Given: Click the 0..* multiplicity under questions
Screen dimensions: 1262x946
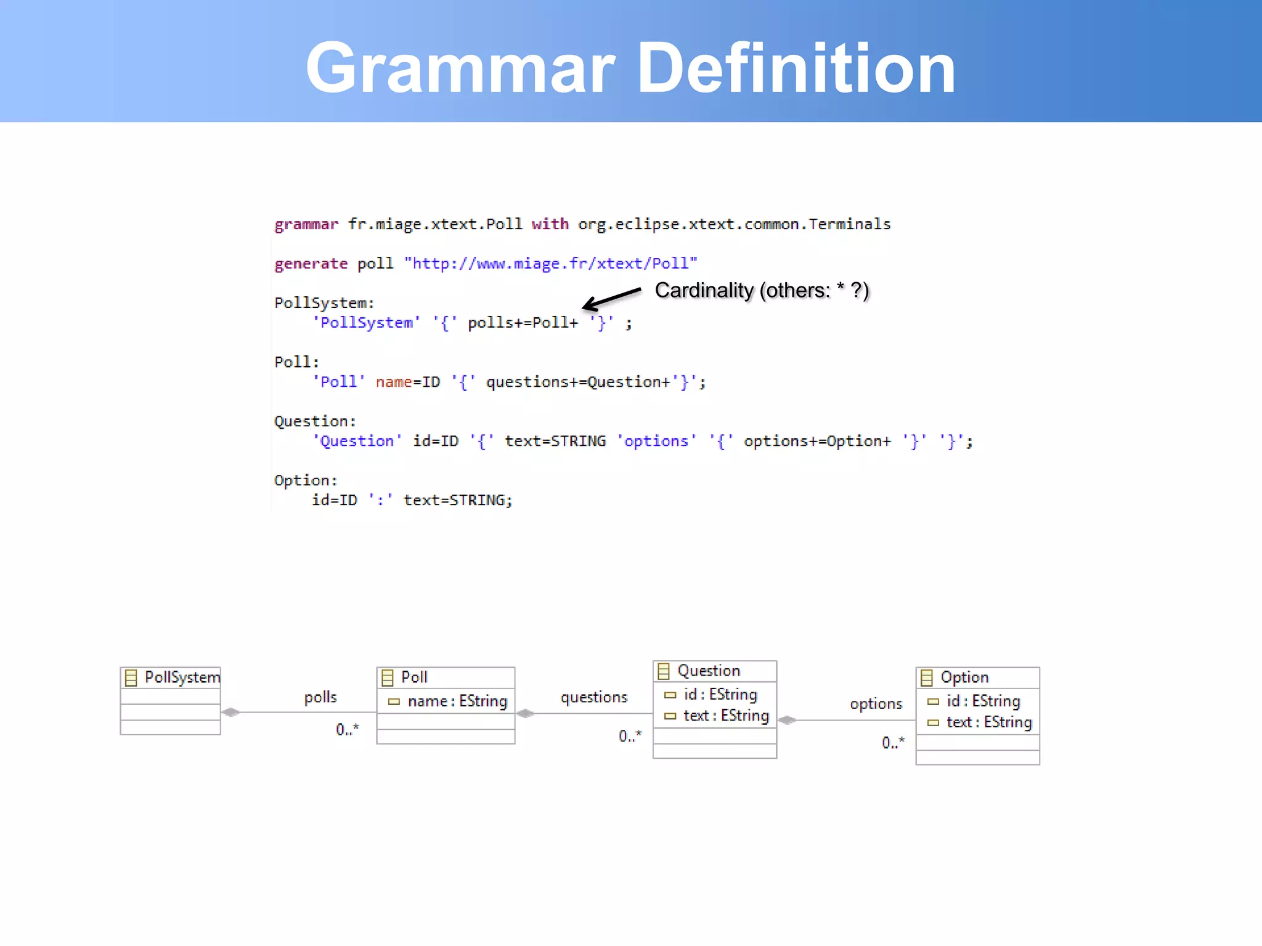Looking at the screenshot, I should pos(630,736).
